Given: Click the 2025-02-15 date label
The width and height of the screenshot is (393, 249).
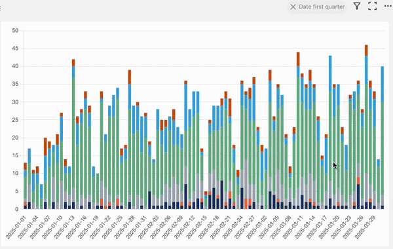Looking at the screenshot, I should [196, 227].
